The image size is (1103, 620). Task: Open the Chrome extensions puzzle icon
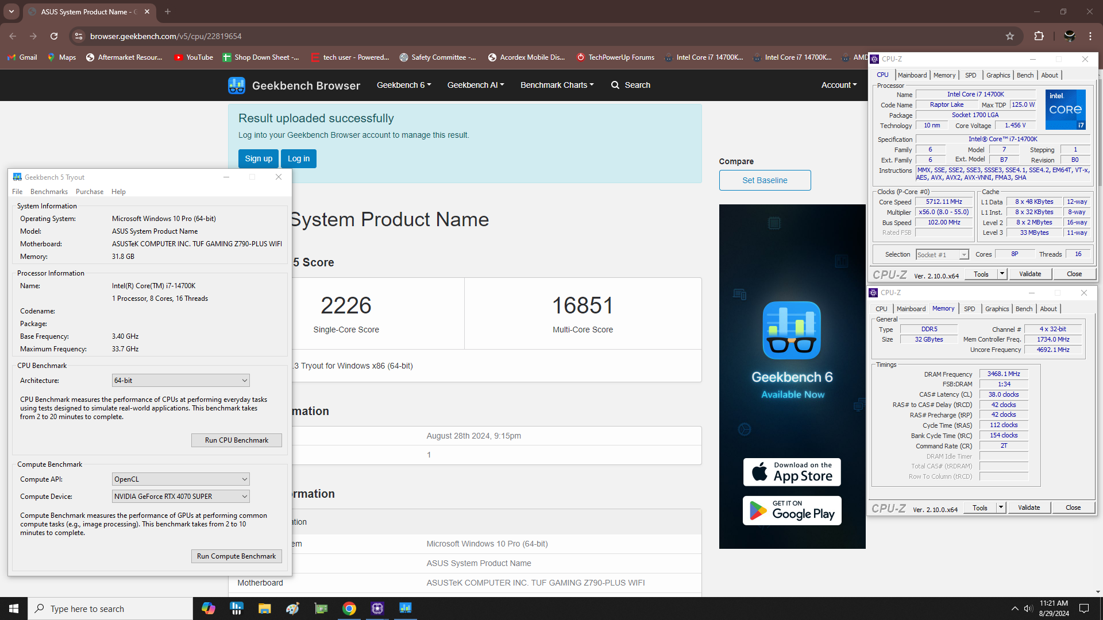tap(1039, 36)
